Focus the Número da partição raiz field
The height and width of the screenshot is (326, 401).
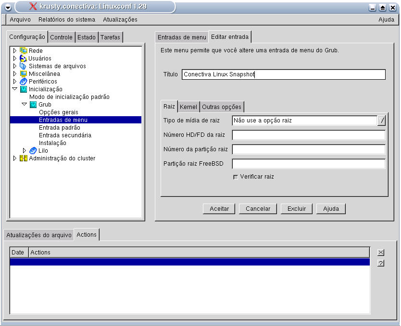309,149
